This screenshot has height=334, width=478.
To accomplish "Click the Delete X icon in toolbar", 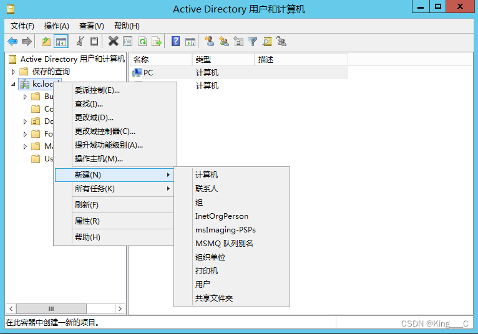I will (x=114, y=41).
